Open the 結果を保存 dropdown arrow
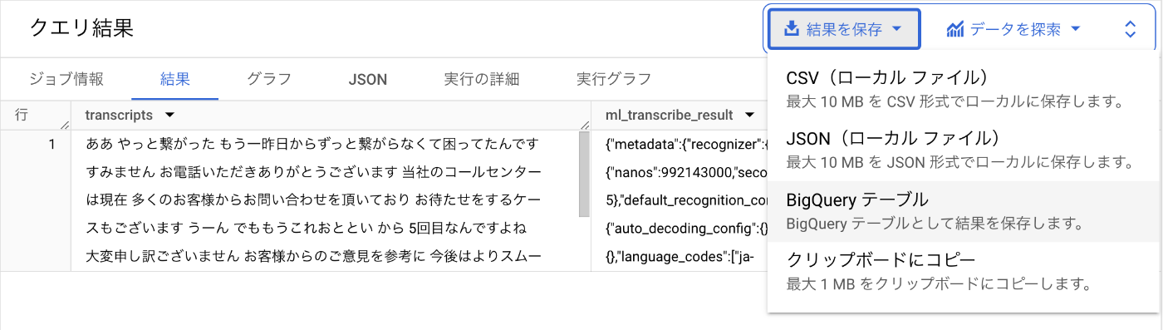 pyautogui.click(x=897, y=30)
